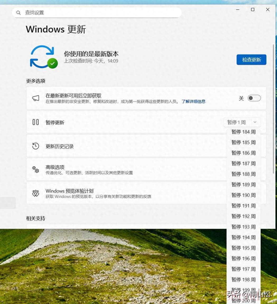Click the advanced options gears icon
277x304 pixels.
35,169
